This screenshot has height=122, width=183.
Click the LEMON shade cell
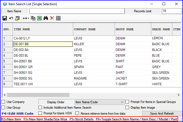(x=162, y=38)
